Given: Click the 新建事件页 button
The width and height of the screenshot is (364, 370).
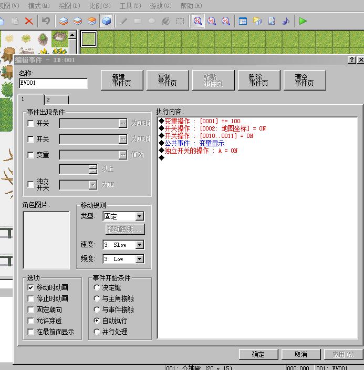Looking at the screenshot, I should tap(122, 80).
